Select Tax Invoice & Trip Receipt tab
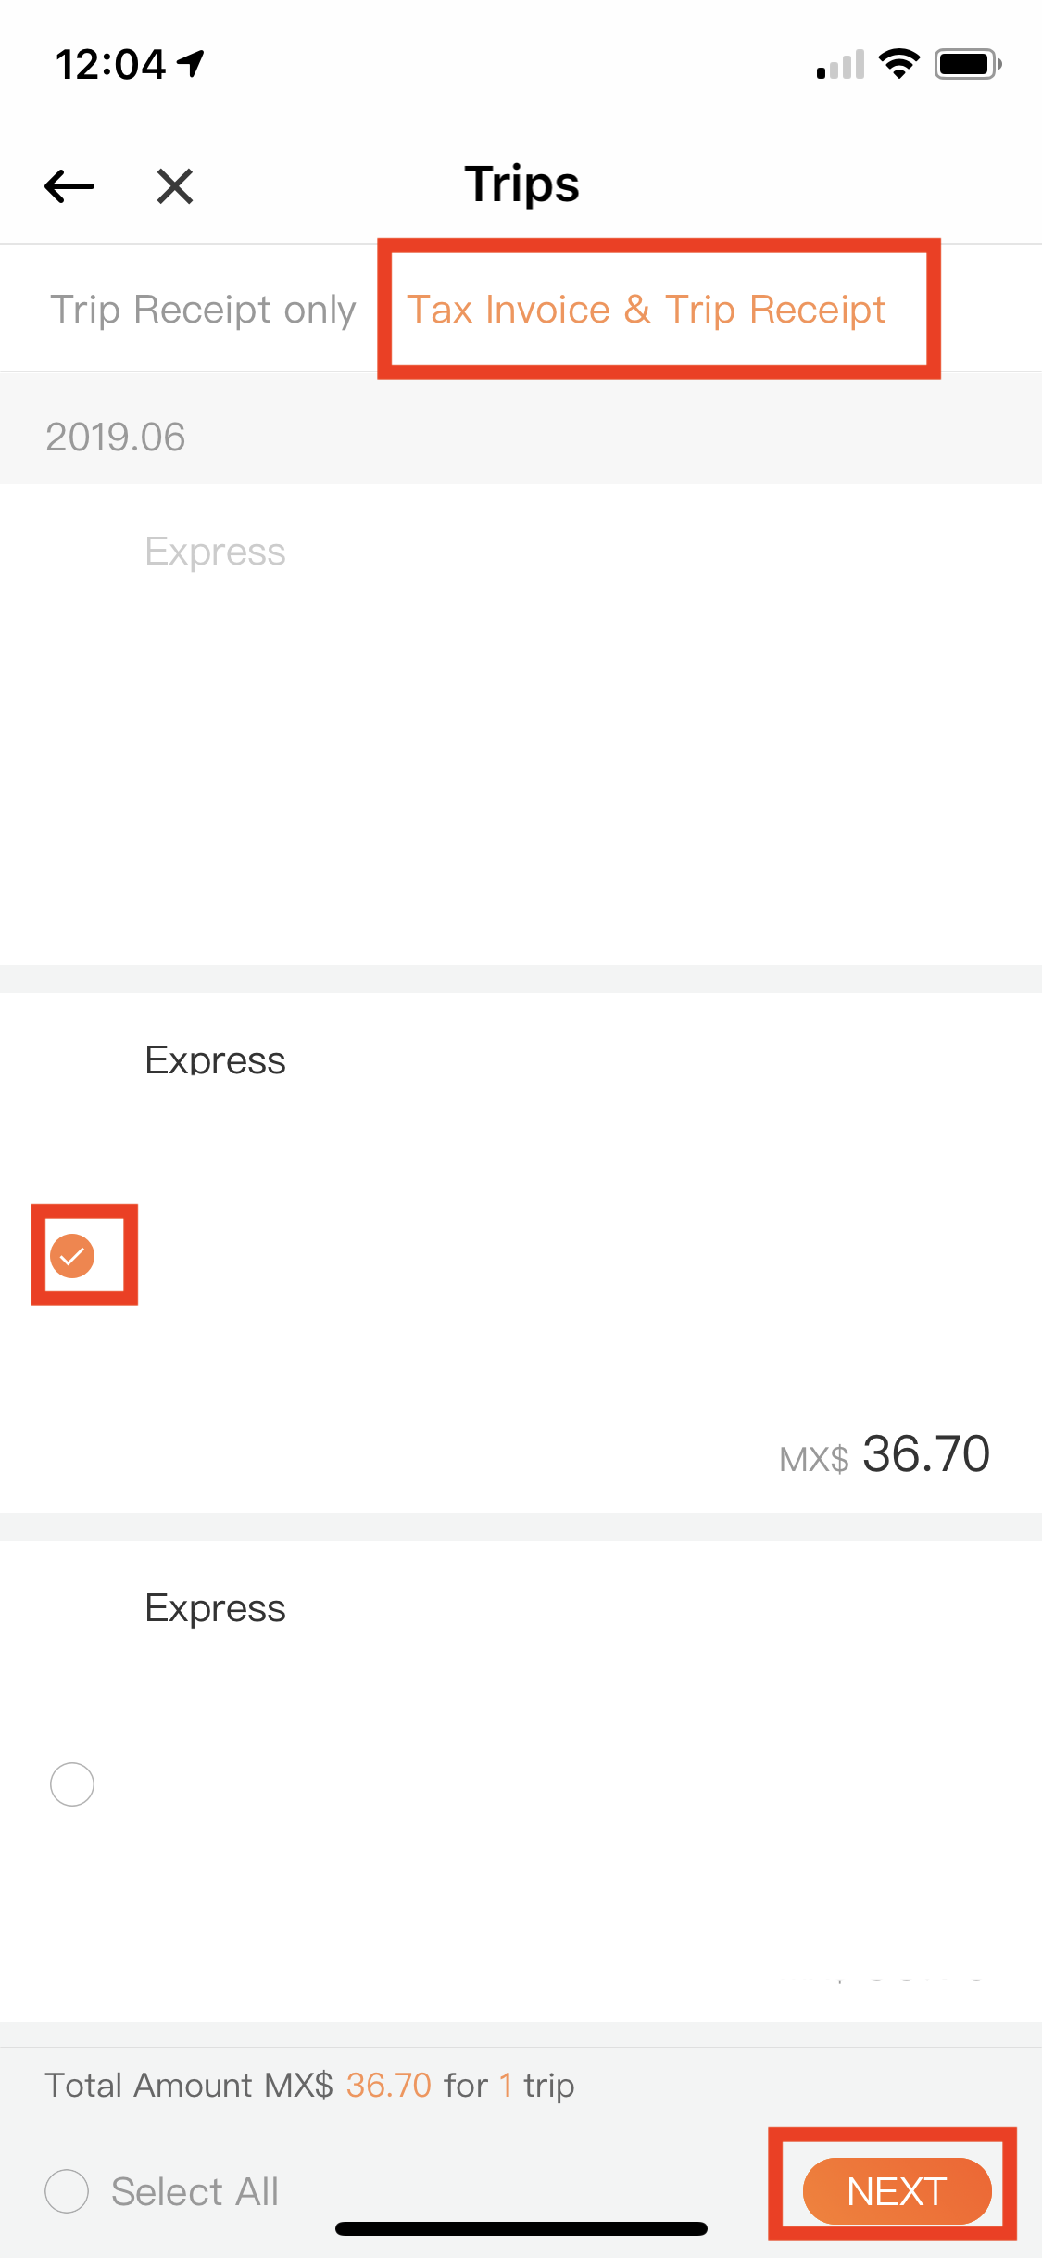The image size is (1042, 2258). (647, 309)
